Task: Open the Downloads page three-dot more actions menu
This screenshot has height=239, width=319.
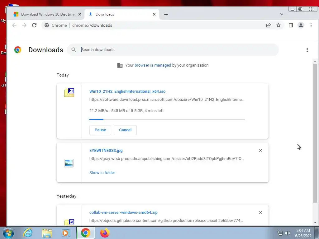Action: (307, 50)
